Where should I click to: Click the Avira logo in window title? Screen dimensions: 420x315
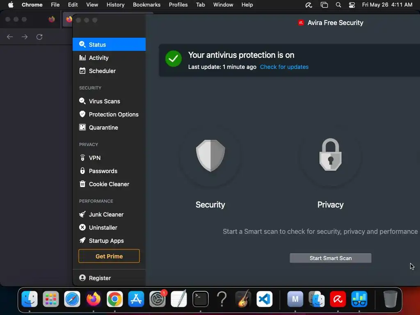(x=301, y=23)
